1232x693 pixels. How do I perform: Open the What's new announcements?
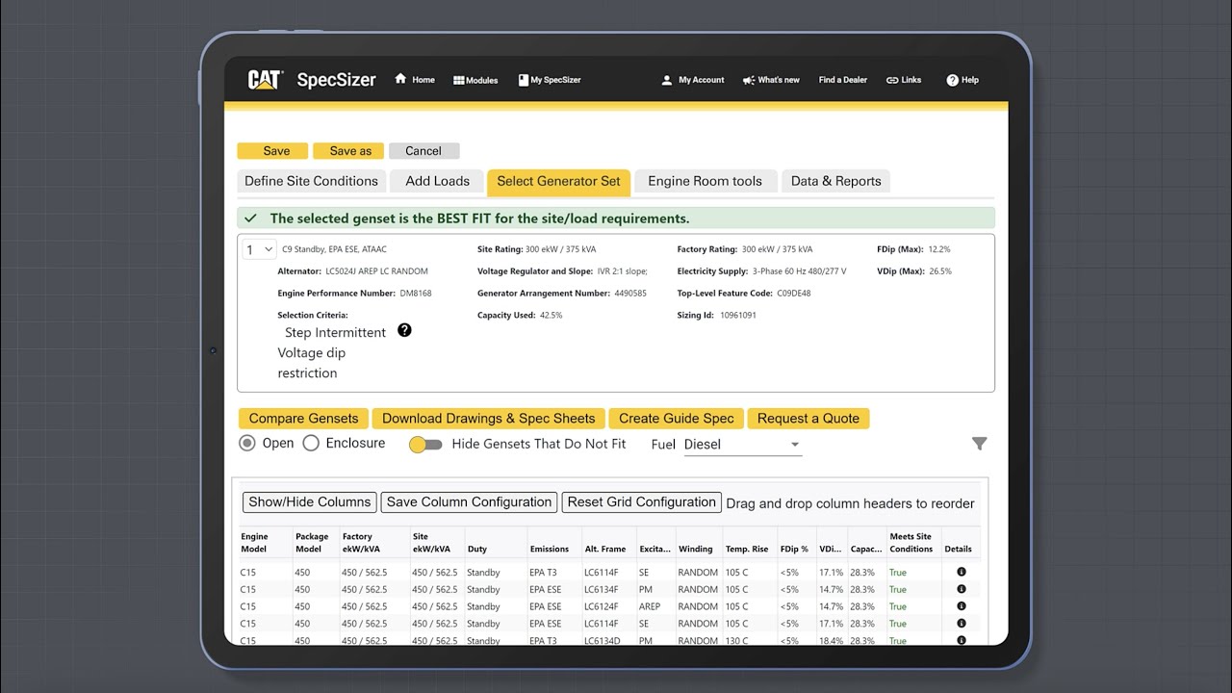771,80
